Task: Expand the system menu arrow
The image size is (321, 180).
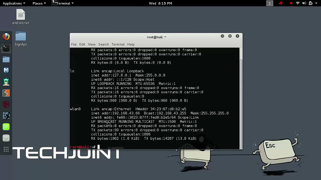Action: click(x=316, y=3)
